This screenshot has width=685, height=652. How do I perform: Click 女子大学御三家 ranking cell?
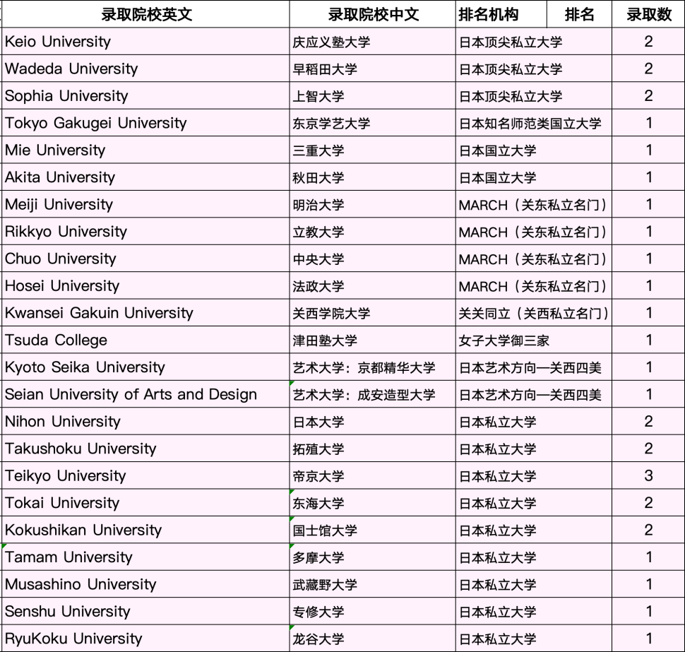pyautogui.click(x=533, y=340)
